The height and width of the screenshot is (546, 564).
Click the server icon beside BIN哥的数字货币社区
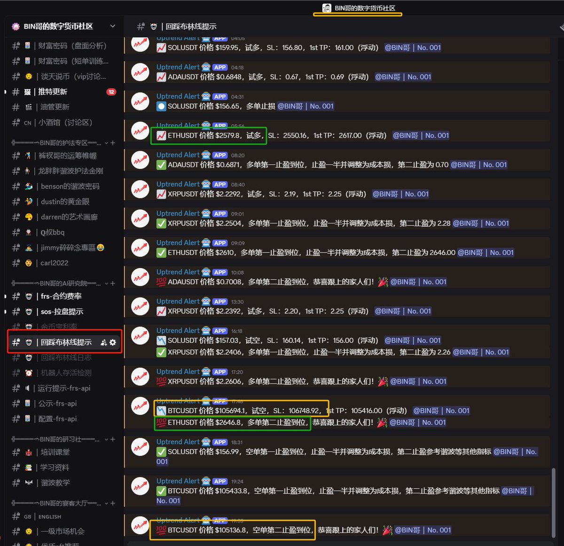coord(16,26)
